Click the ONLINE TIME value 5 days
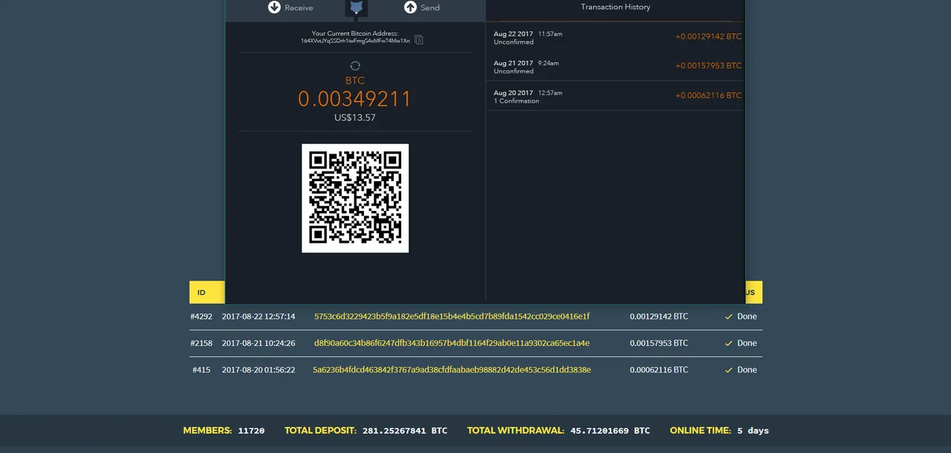Screen dimensions: 951x453 point(753,431)
